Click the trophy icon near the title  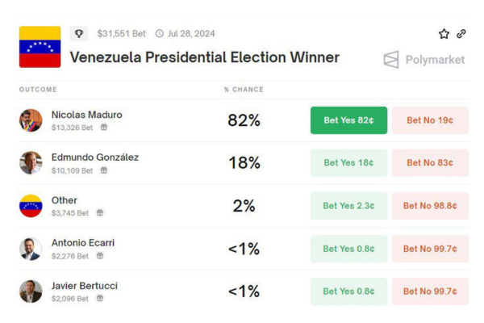click(x=78, y=33)
